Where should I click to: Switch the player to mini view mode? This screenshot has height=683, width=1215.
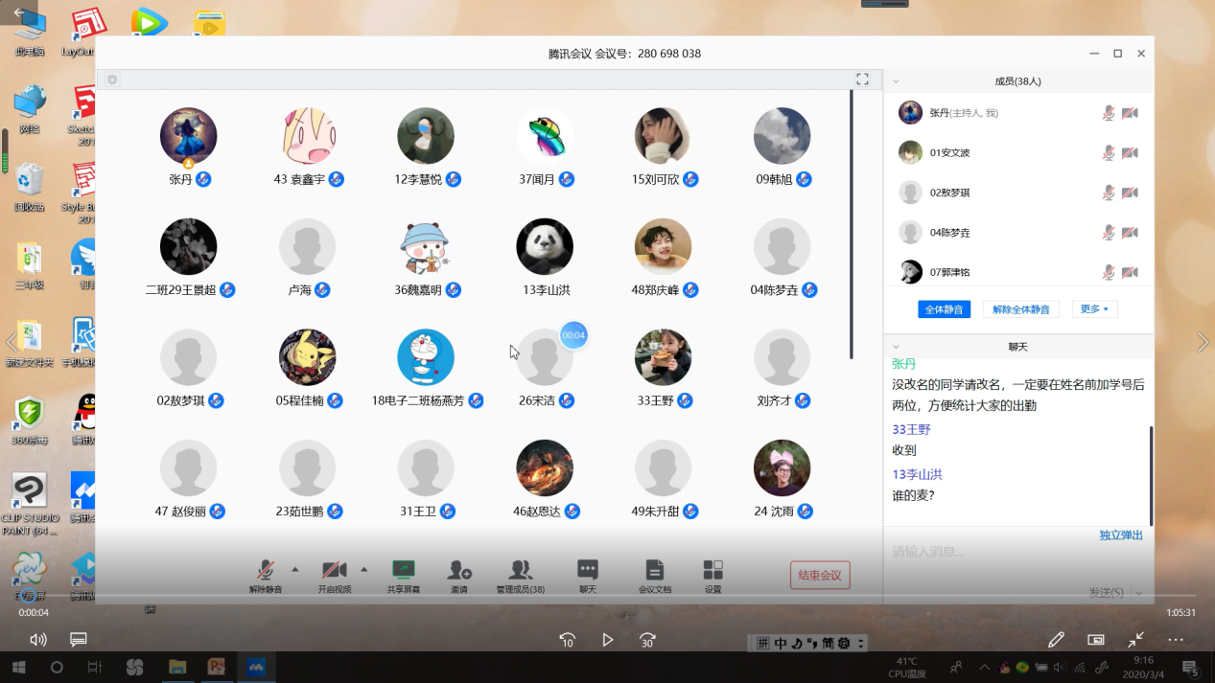click(x=1096, y=639)
